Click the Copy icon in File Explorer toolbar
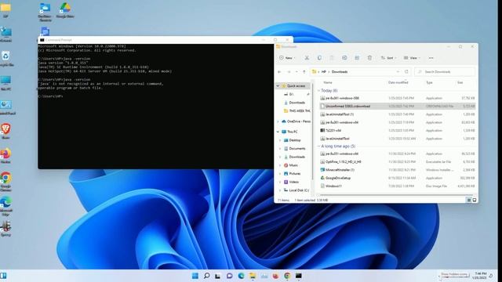The height and width of the screenshot is (282, 502). click(x=319, y=58)
